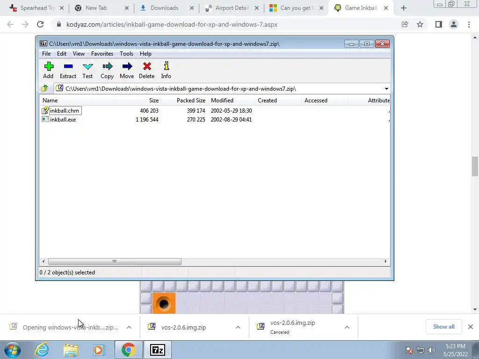Sort by Name column header
The height and width of the screenshot is (359, 479).
pyautogui.click(x=77, y=101)
